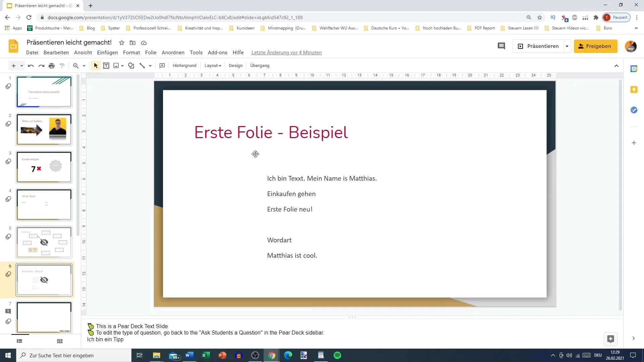Select slide 3 thumbnail
The image size is (644, 362).
[x=44, y=167]
